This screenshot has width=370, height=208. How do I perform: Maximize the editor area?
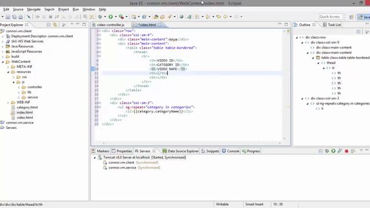(x=286, y=24)
